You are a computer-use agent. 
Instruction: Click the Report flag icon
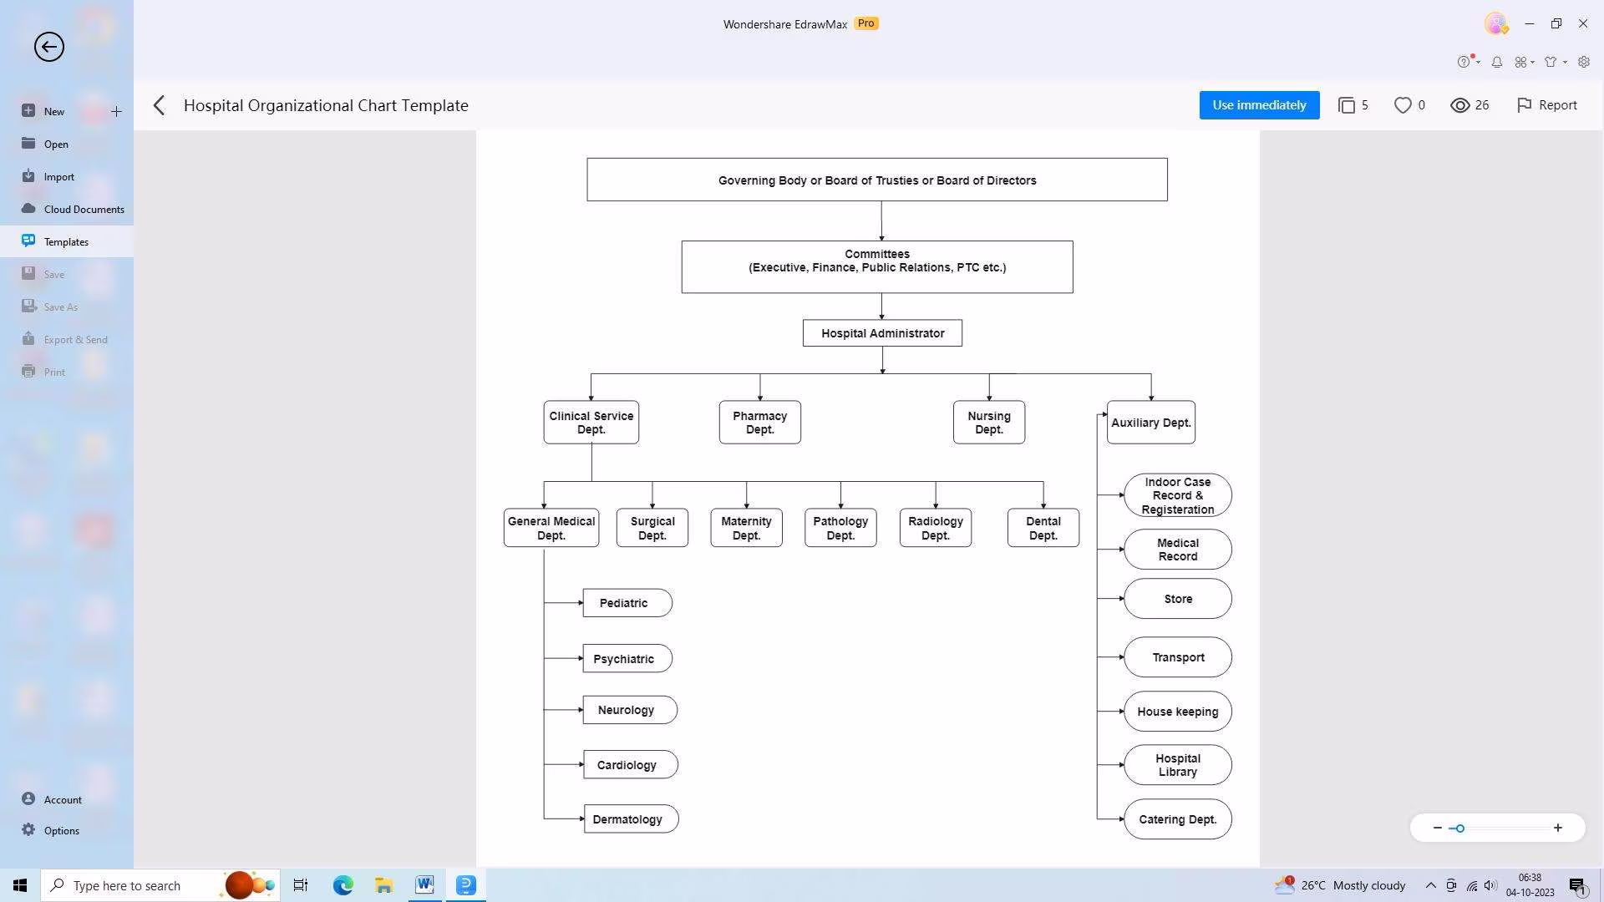click(1524, 105)
